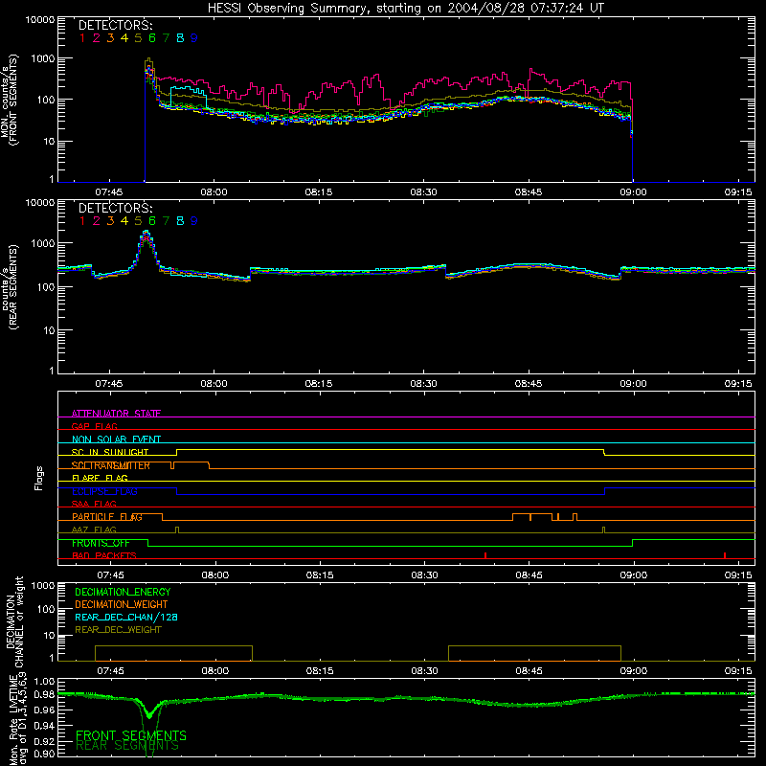Click the '08:15' time label under front segments plot

(x=319, y=192)
